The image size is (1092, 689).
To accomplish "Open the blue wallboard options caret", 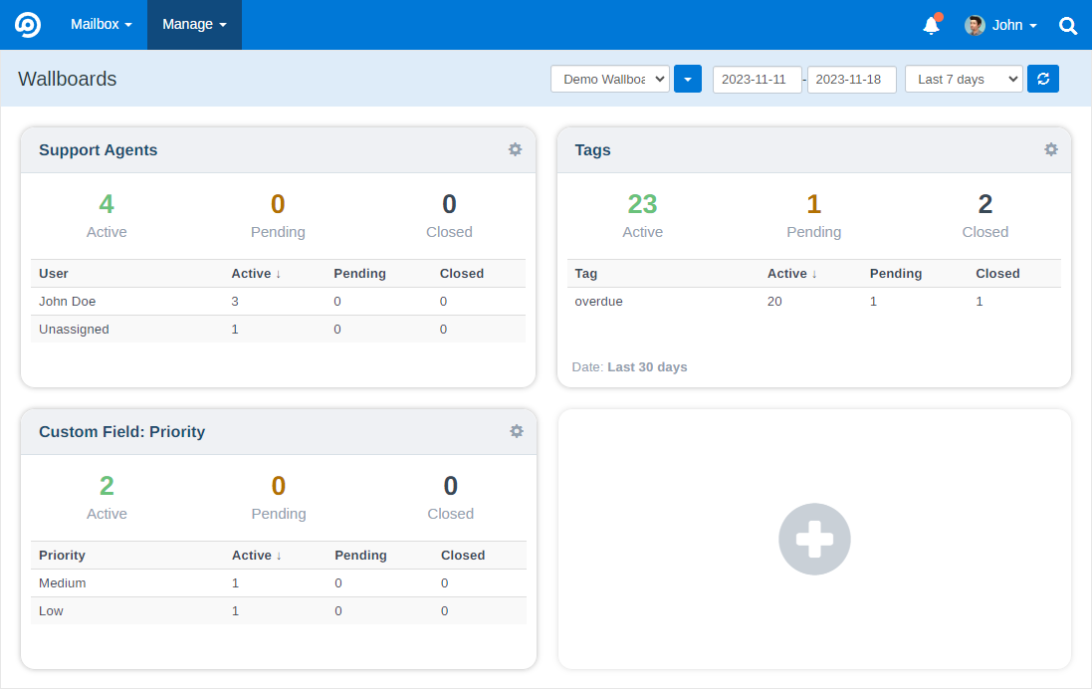I will click(688, 79).
